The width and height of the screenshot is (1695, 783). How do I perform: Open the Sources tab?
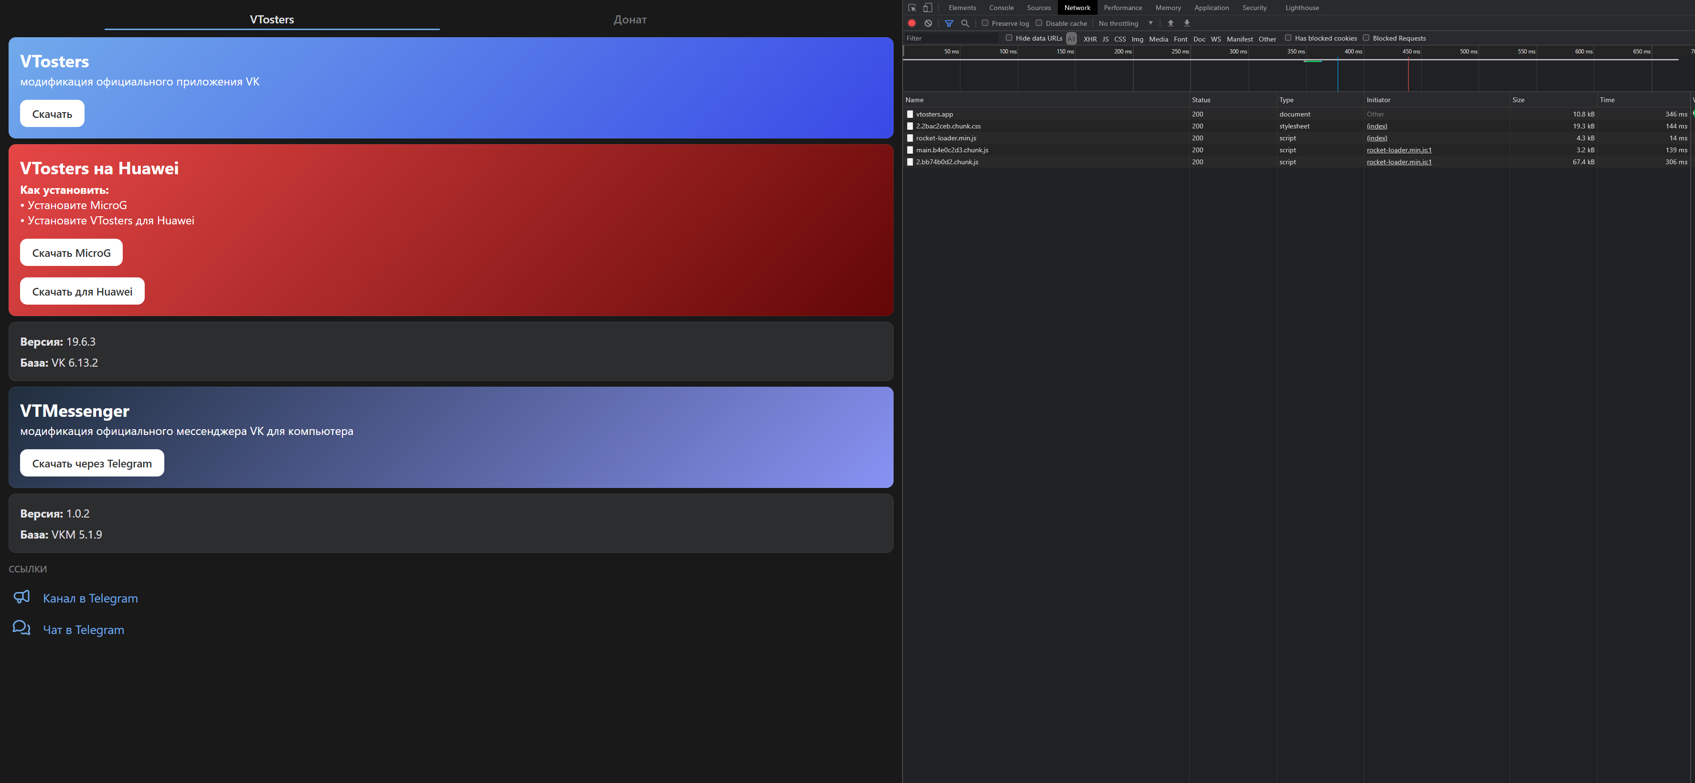pyautogui.click(x=1038, y=8)
